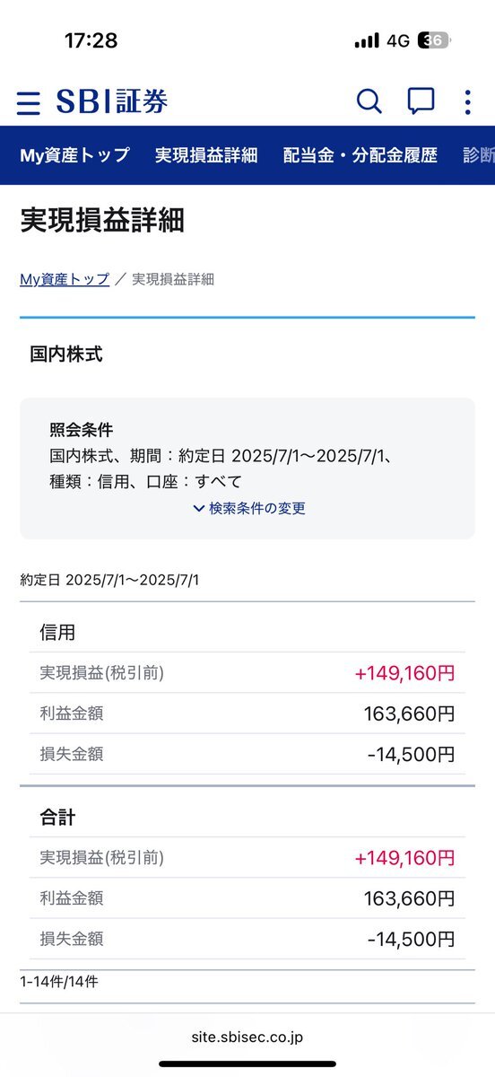Viewport: 495px width, 1077px height.
Task: Open the search magnifier icon
Action: pyautogui.click(x=369, y=101)
